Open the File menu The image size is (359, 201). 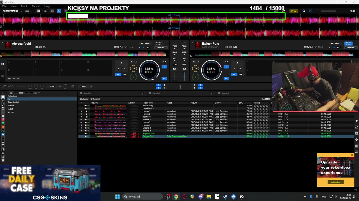(x=4, y=6)
